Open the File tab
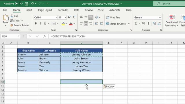Viewport: 185px width, 104px height. tap(5, 10)
